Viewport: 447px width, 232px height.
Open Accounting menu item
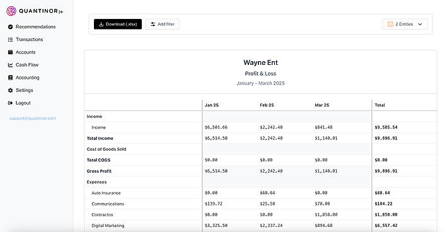pyautogui.click(x=27, y=78)
